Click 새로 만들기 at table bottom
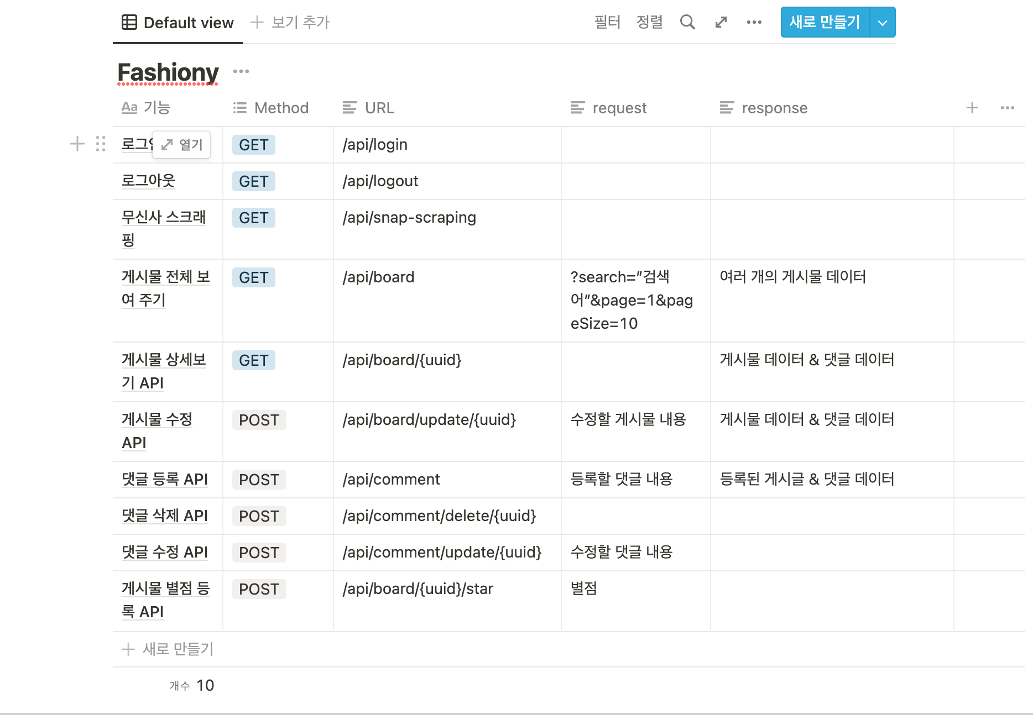 [x=168, y=649]
